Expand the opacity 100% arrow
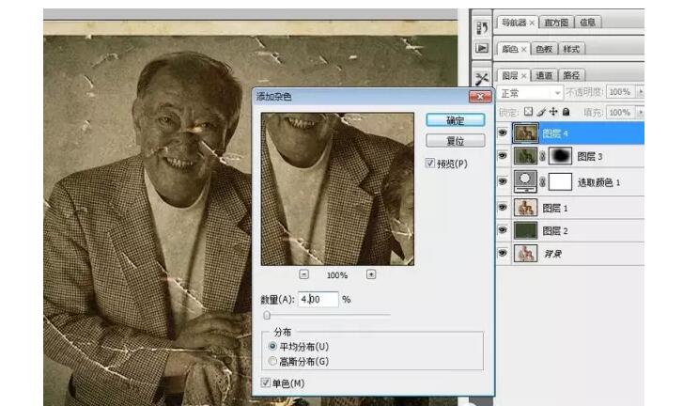 (x=641, y=93)
